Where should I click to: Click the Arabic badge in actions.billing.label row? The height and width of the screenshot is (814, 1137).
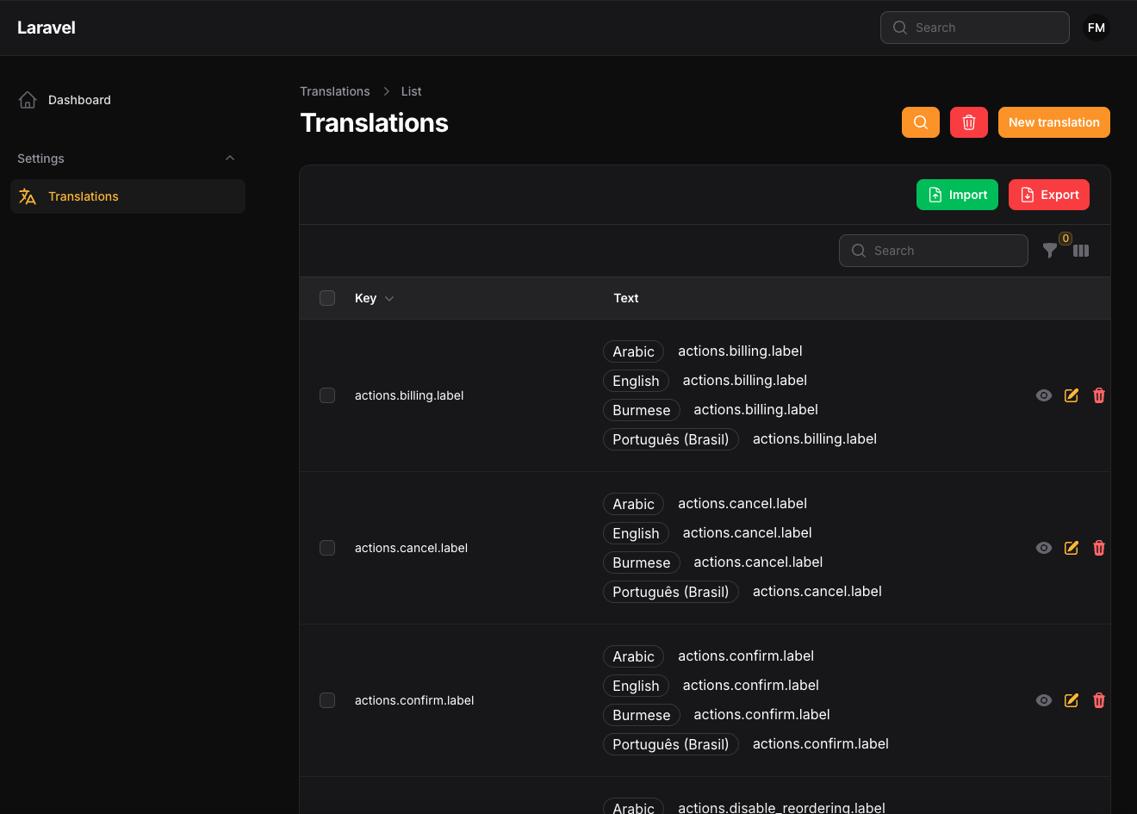(x=633, y=351)
